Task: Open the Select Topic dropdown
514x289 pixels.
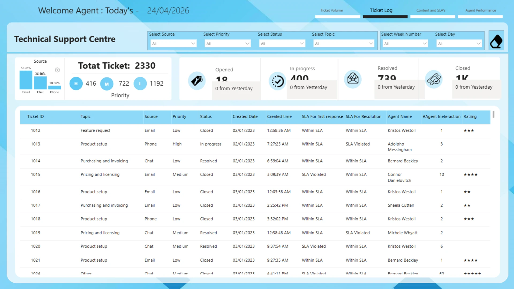Action: [x=344, y=43]
